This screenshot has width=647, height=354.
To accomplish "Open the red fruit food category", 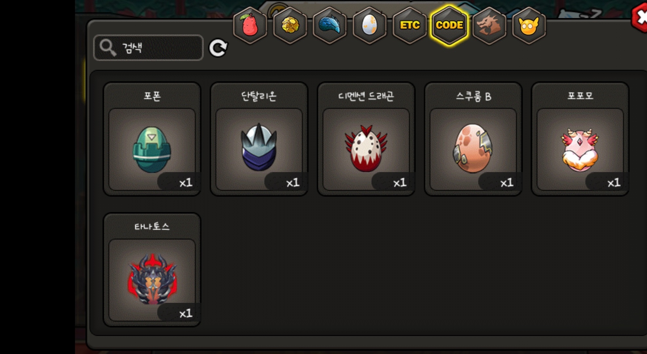I will [x=250, y=25].
